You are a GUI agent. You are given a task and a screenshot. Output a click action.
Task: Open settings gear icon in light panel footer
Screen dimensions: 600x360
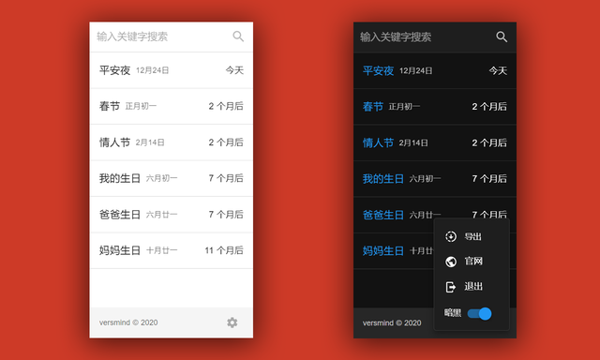coord(232,322)
